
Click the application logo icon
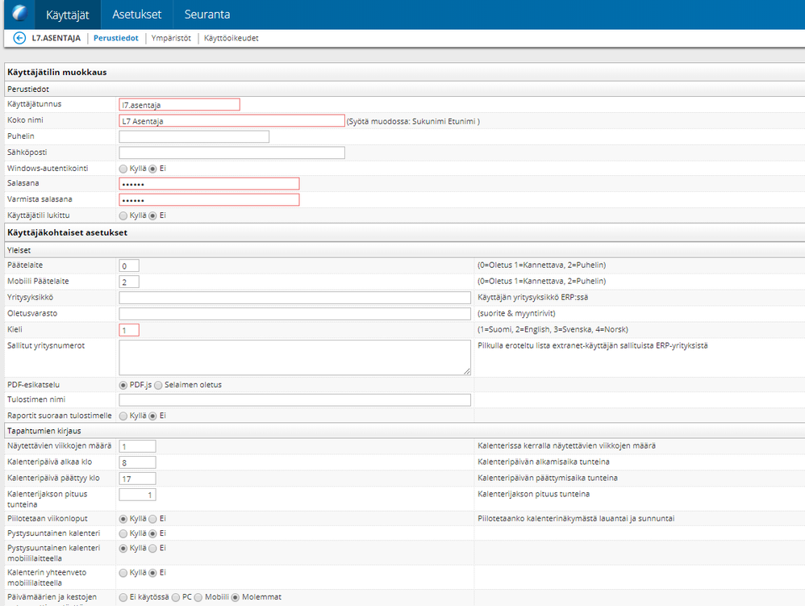click(19, 14)
